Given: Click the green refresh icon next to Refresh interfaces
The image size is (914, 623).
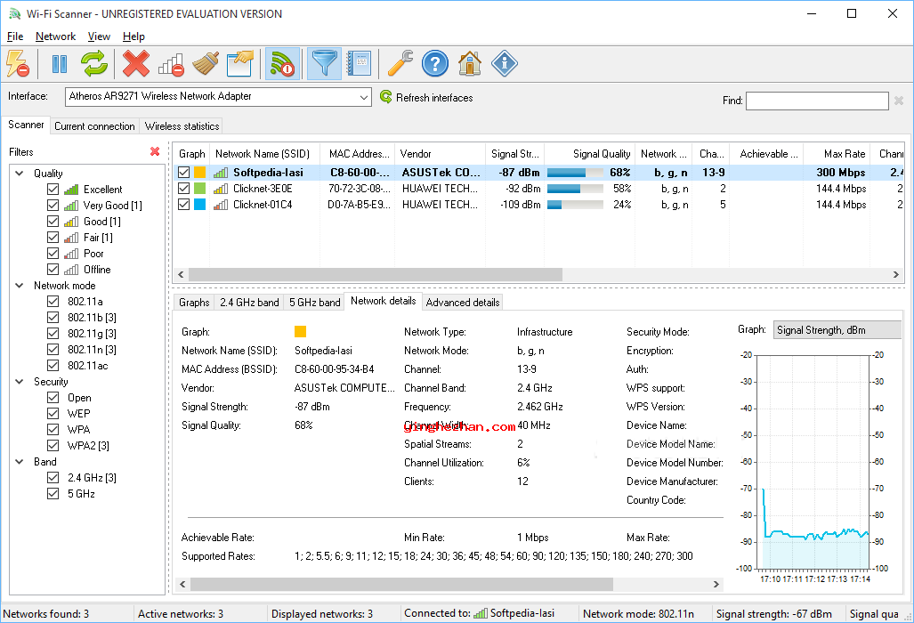Looking at the screenshot, I should 385,97.
